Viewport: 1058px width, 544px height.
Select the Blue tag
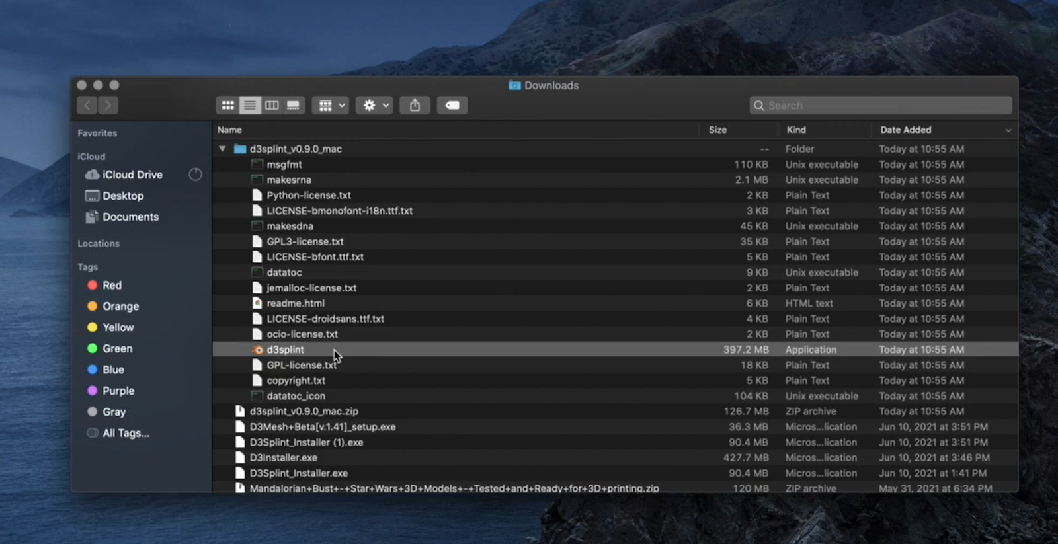(113, 369)
